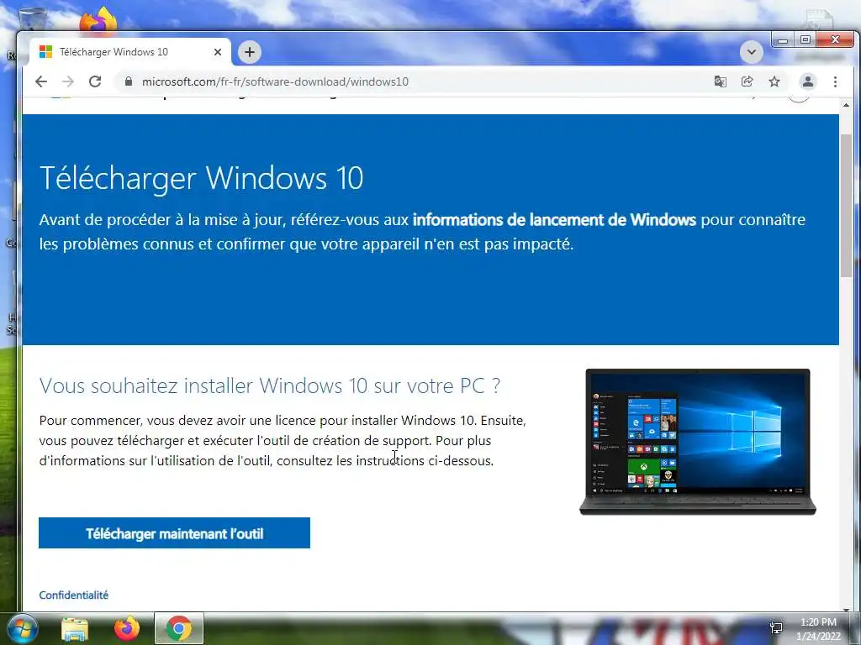Screen dimensions: 861x645
Task: Minimize the Chrome window
Action: pyautogui.click(x=783, y=39)
